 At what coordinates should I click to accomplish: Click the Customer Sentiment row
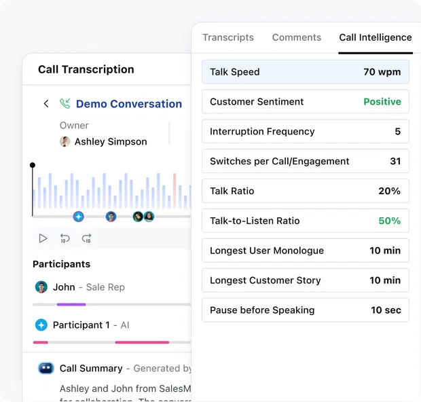tap(305, 102)
